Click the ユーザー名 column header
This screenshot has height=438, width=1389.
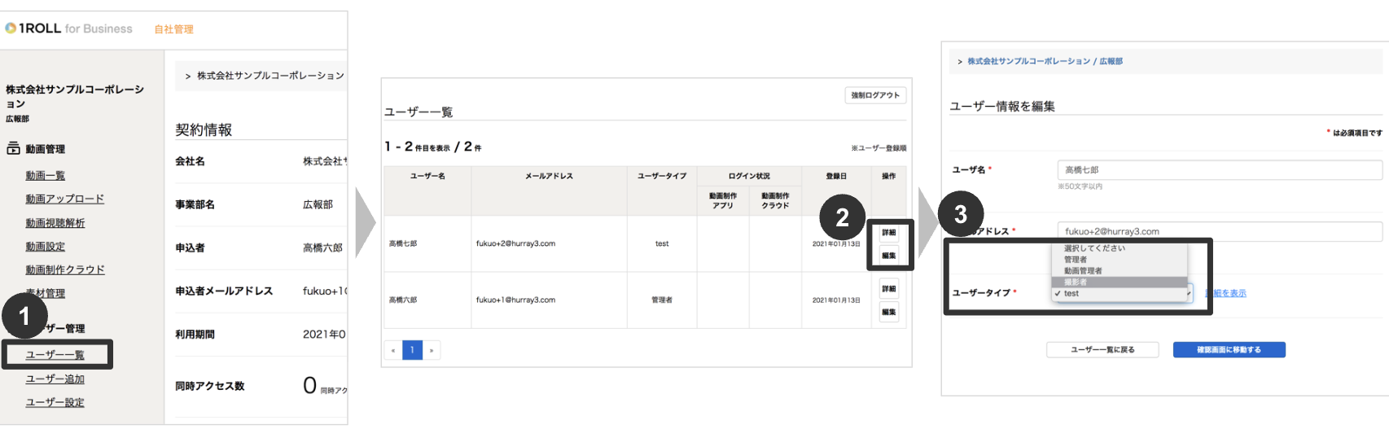[427, 176]
